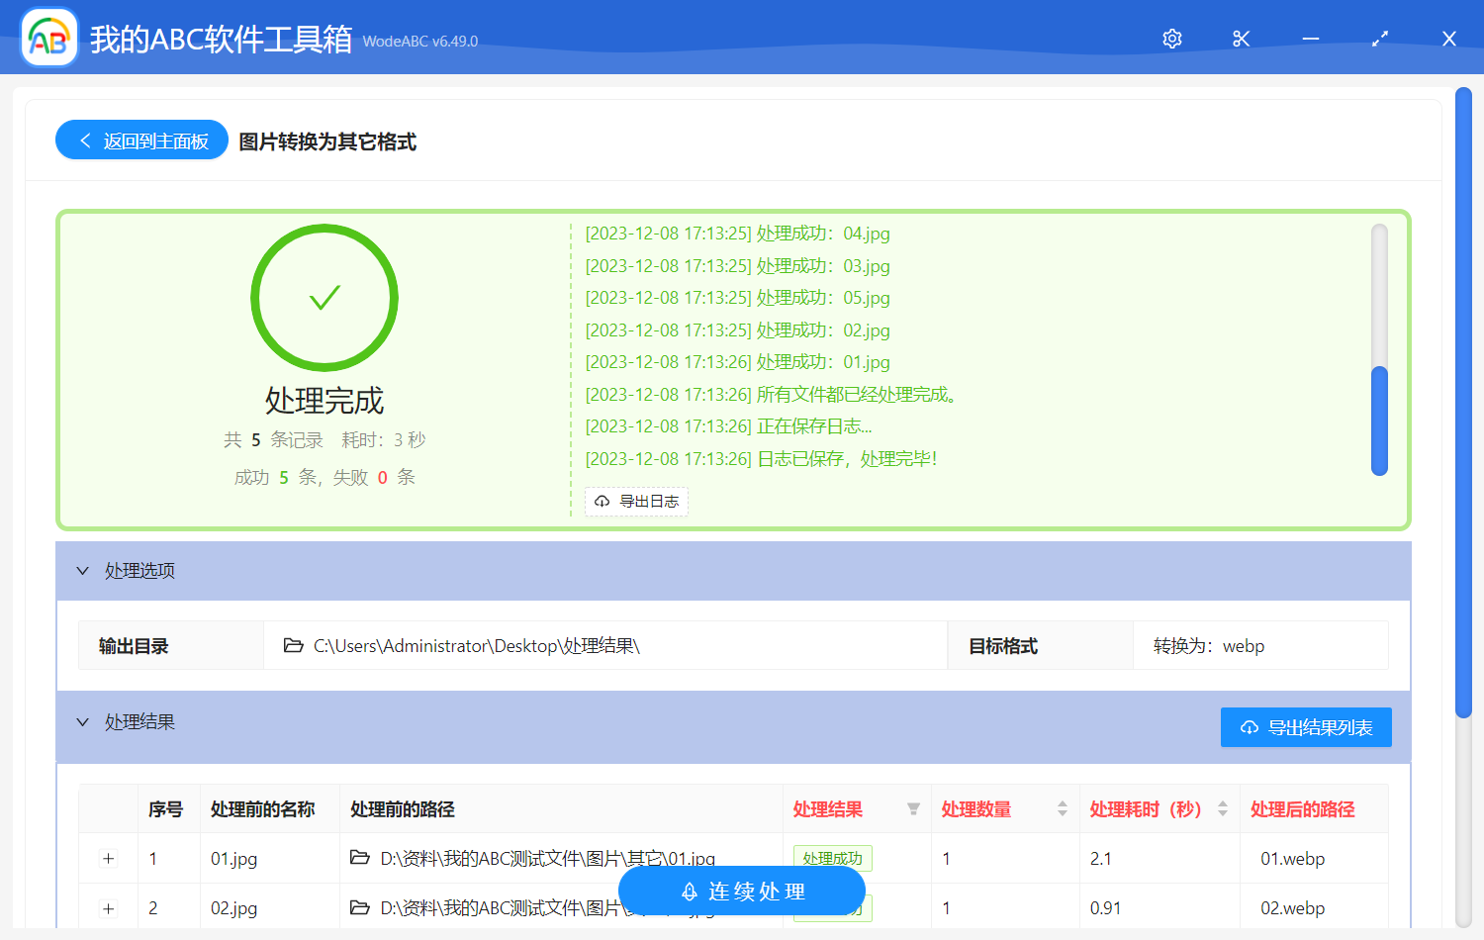
Task: Click log line 处理成功 05.jpg
Action: pos(737,298)
